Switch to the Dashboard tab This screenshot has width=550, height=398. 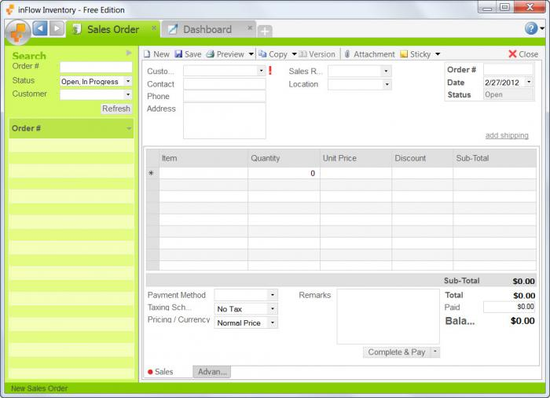pos(207,30)
